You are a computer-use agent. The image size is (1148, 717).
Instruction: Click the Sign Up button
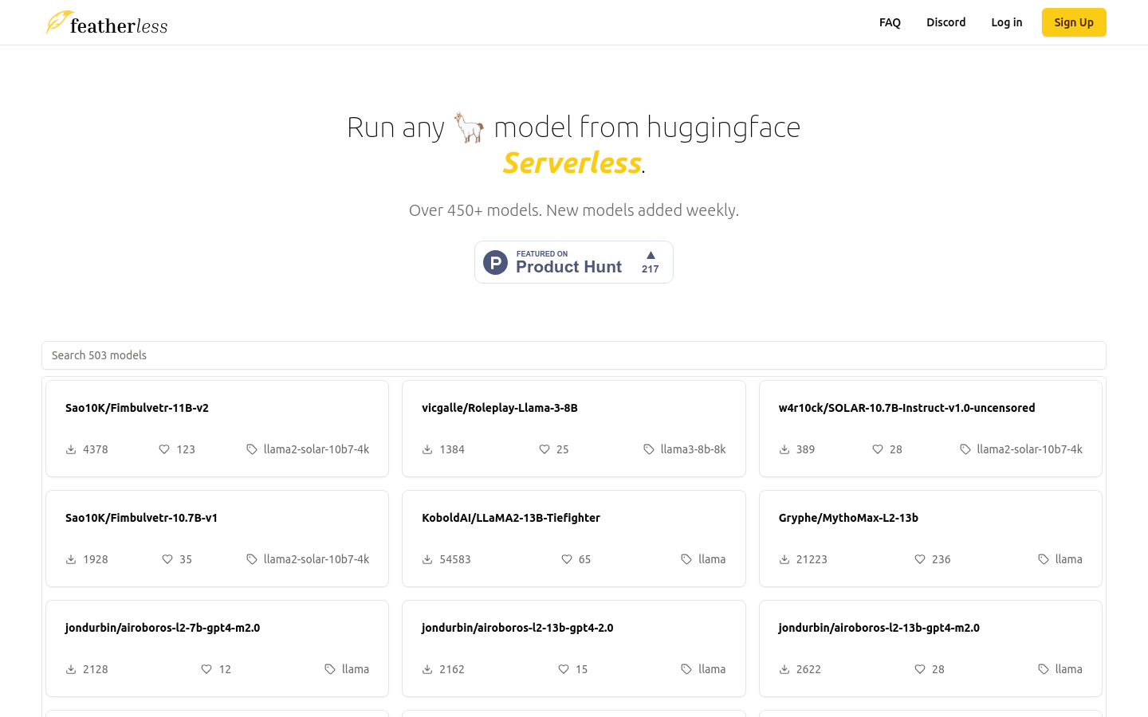(1074, 22)
